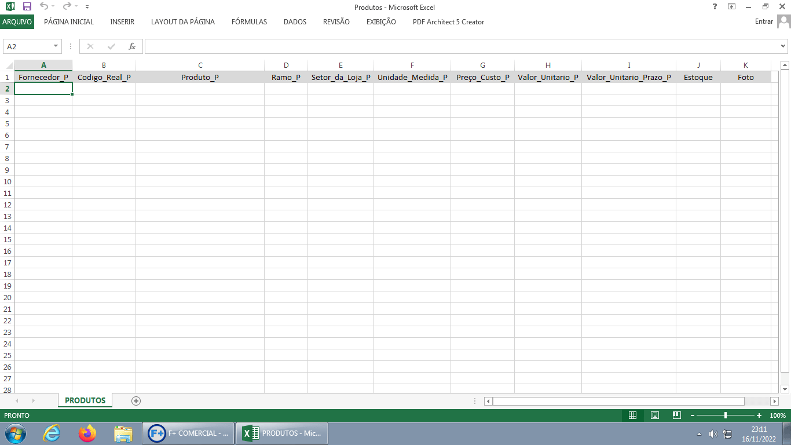
Task: Switch to PÁGINA INICIAL ribbon tab
Action: (69, 22)
